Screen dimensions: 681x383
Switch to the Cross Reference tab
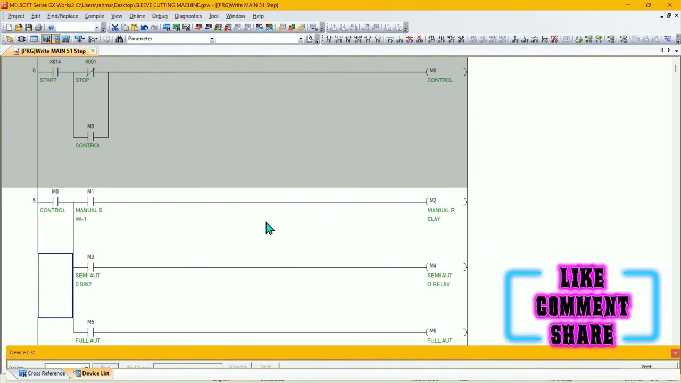click(41, 373)
